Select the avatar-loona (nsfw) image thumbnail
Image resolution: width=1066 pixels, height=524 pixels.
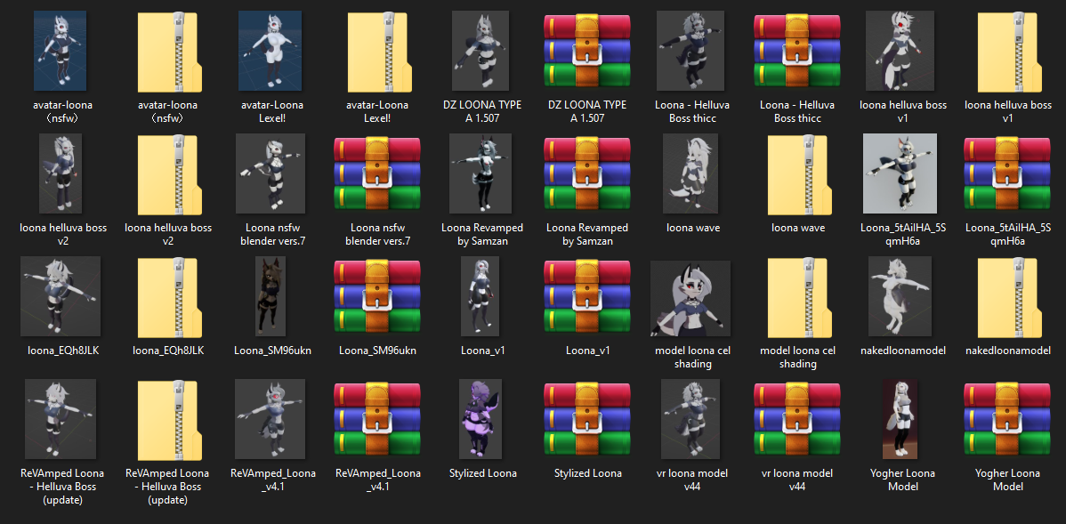tap(60, 51)
